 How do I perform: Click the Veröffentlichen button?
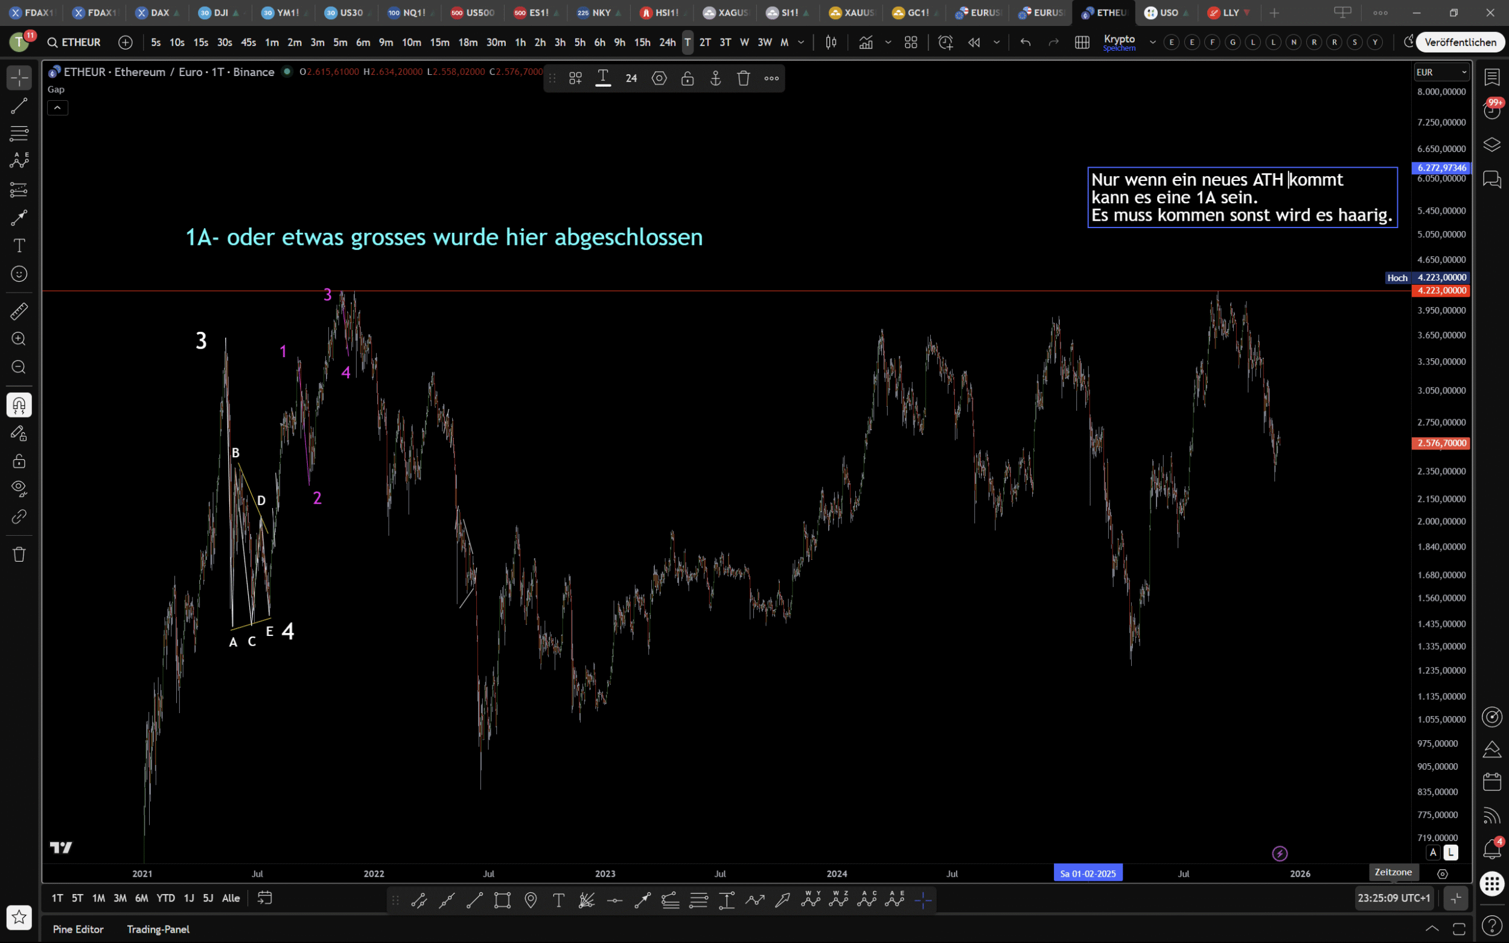click(1460, 42)
